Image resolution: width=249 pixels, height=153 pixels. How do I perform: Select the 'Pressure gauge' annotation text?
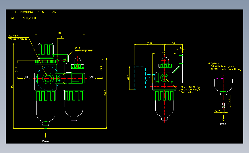click(x=18, y=39)
